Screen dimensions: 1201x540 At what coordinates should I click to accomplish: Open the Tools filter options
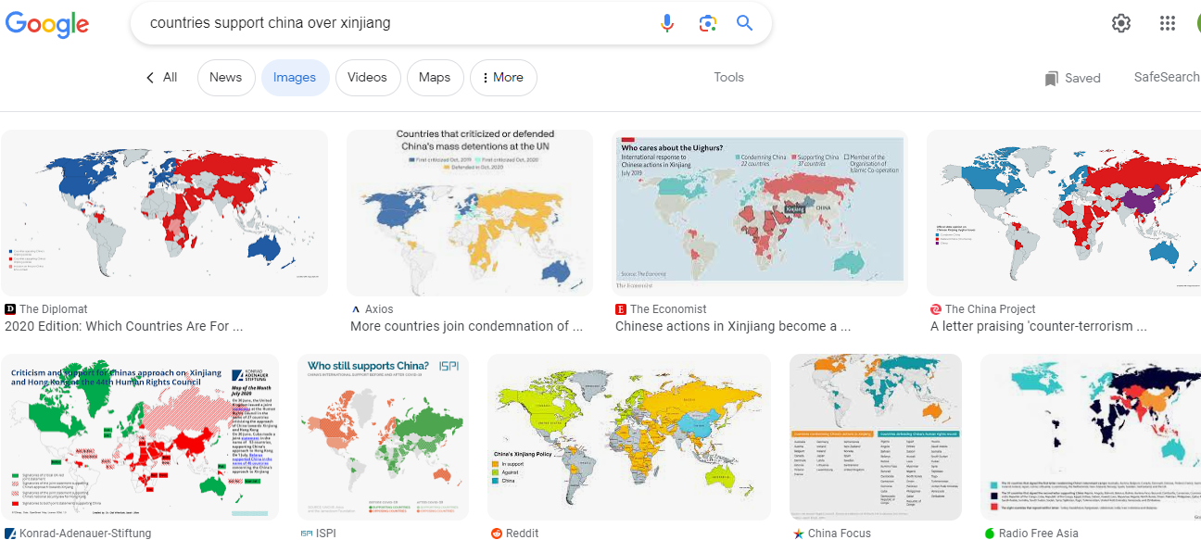click(729, 78)
